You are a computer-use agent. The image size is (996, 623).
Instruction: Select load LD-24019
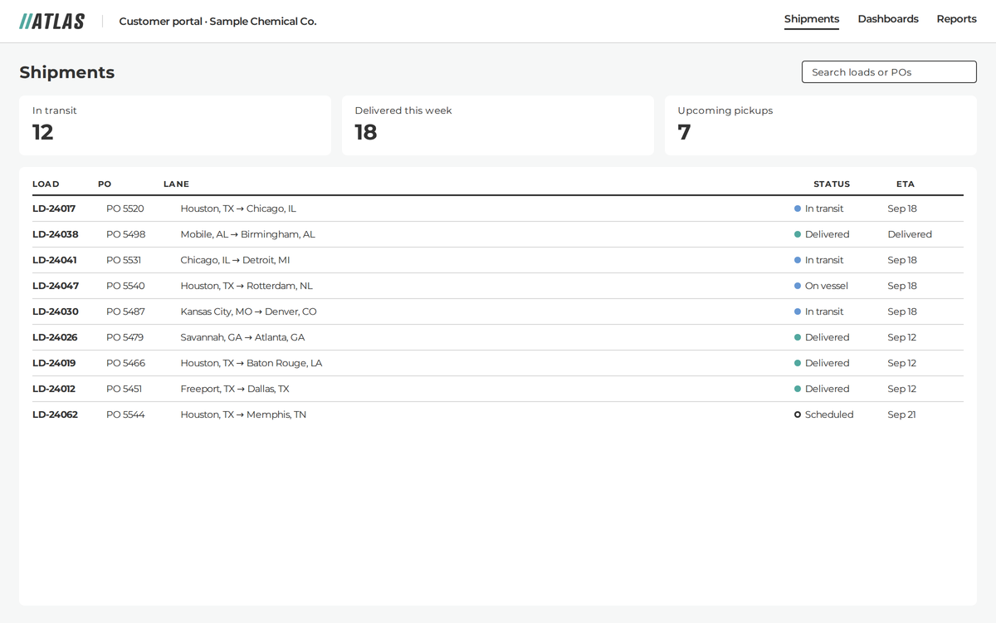click(x=54, y=363)
